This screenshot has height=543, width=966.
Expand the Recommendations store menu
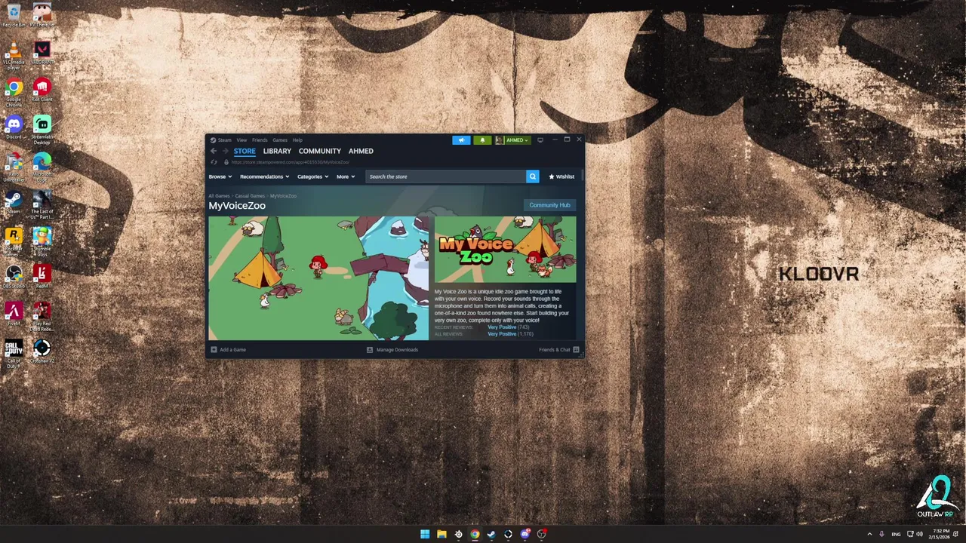click(264, 176)
